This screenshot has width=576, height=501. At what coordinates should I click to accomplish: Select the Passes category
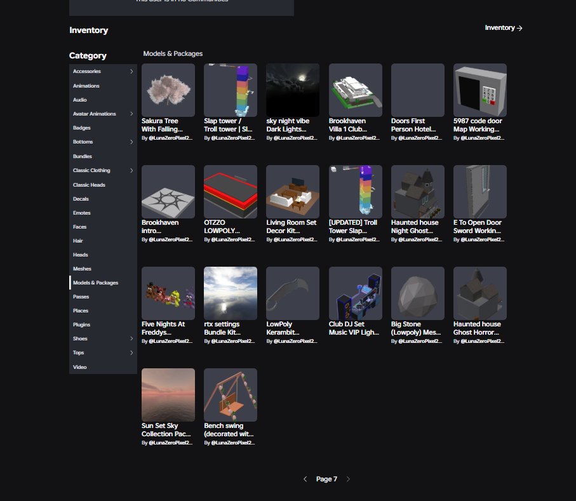click(104, 297)
